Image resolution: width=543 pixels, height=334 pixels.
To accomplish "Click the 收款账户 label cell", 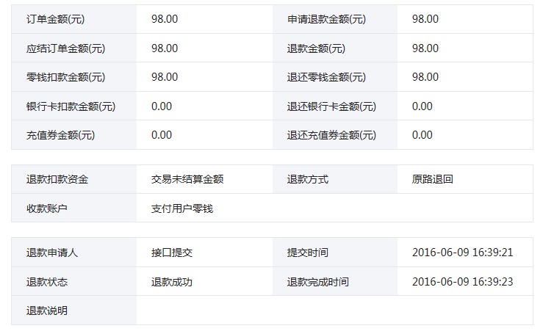I will click(x=74, y=208).
